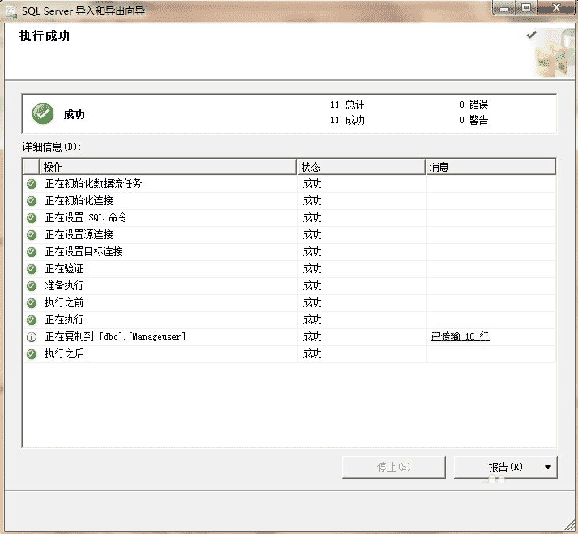Viewport: 578px width, 534px height.
Task: Click the 停止(S) button
Action: [393, 468]
